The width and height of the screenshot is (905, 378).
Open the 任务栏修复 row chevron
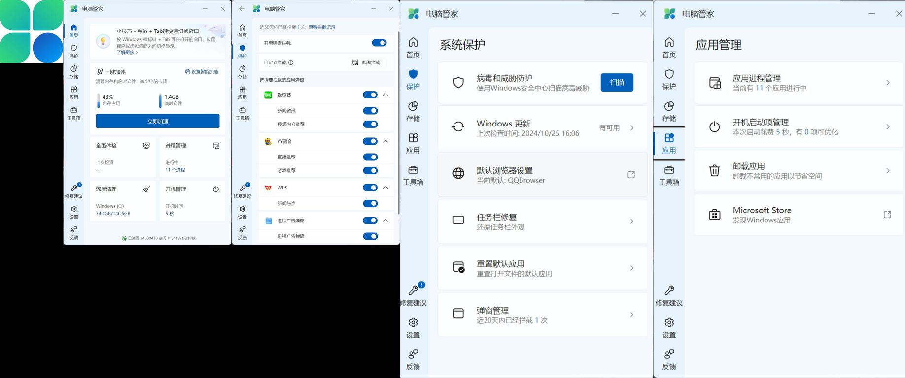(632, 221)
